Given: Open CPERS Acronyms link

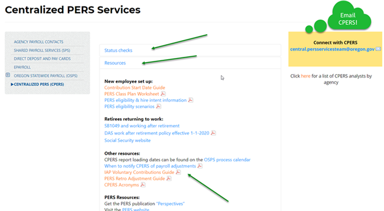Looking at the screenshot, I should [x=121, y=185].
